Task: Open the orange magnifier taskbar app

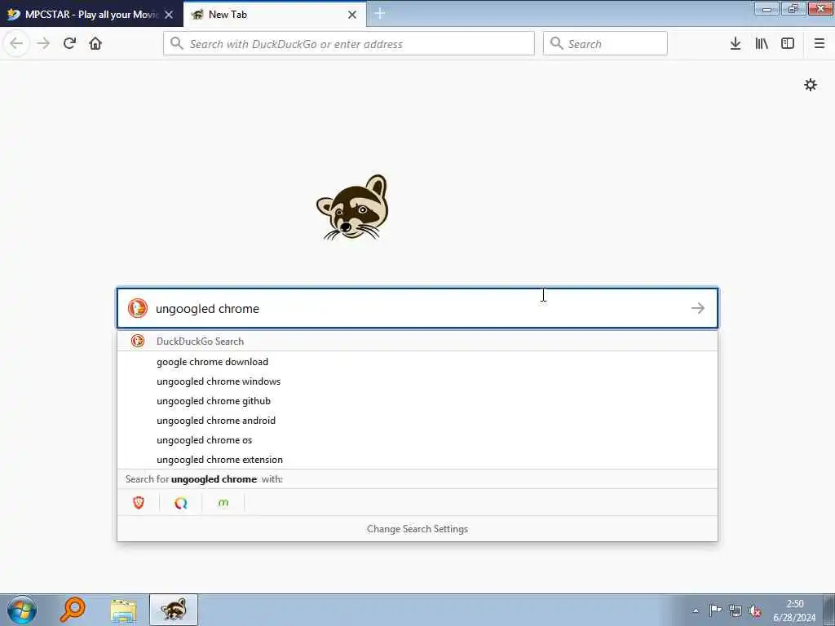Action: [73, 610]
